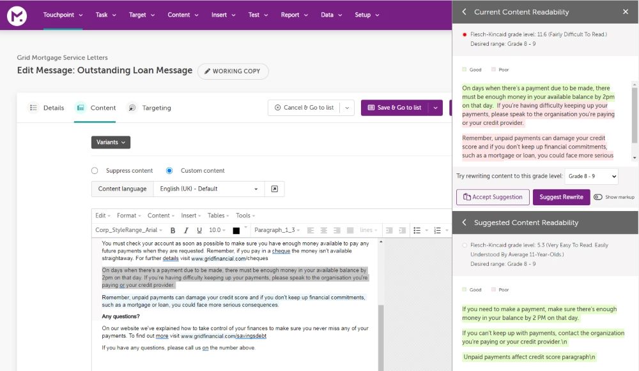Toggle the Show markup switch
This screenshot has width=639, height=371.
point(598,197)
